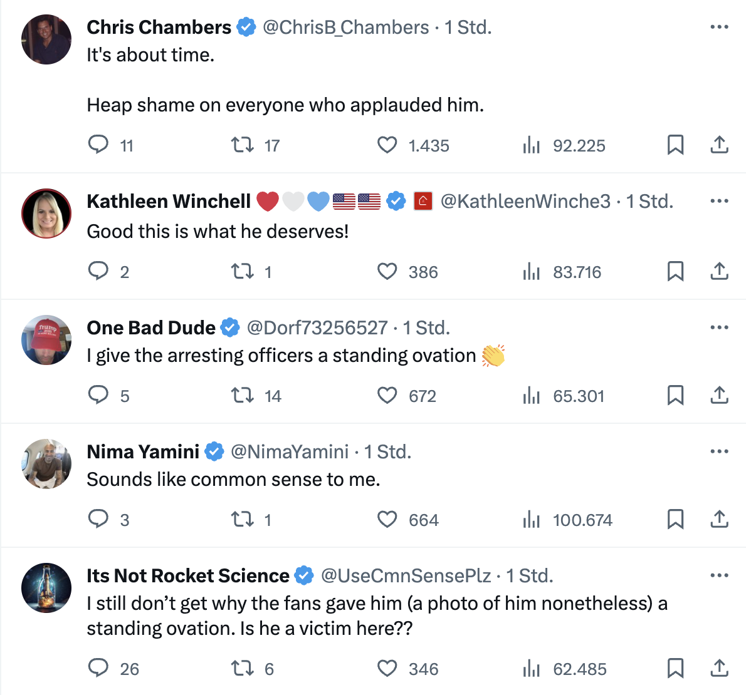Open more options on Chris Chambers' tweet
This screenshot has width=746, height=695.
pyautogui.click(x=719, y=27)
